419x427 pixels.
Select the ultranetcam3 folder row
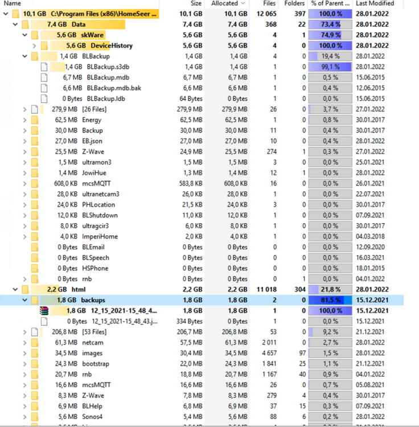(x=202, y=194)
